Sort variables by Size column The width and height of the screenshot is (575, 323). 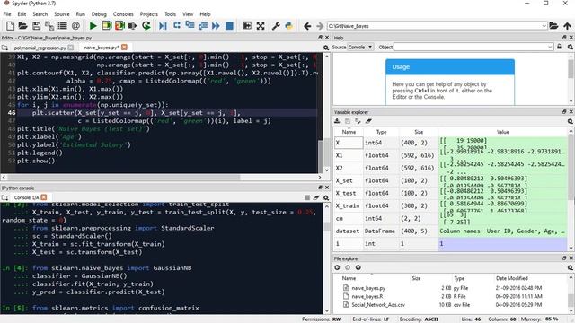pyautogui.click(x=419, y=132)
